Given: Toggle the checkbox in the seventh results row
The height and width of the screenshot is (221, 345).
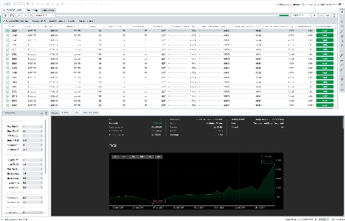Looking at the screenshot, I should [x=7, y=59].
